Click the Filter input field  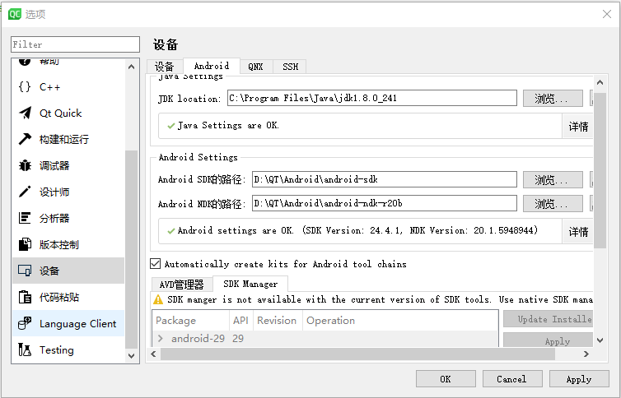[x=75, y=44]
